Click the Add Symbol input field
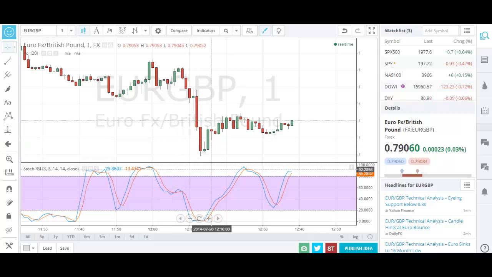 tap(440, 31)
